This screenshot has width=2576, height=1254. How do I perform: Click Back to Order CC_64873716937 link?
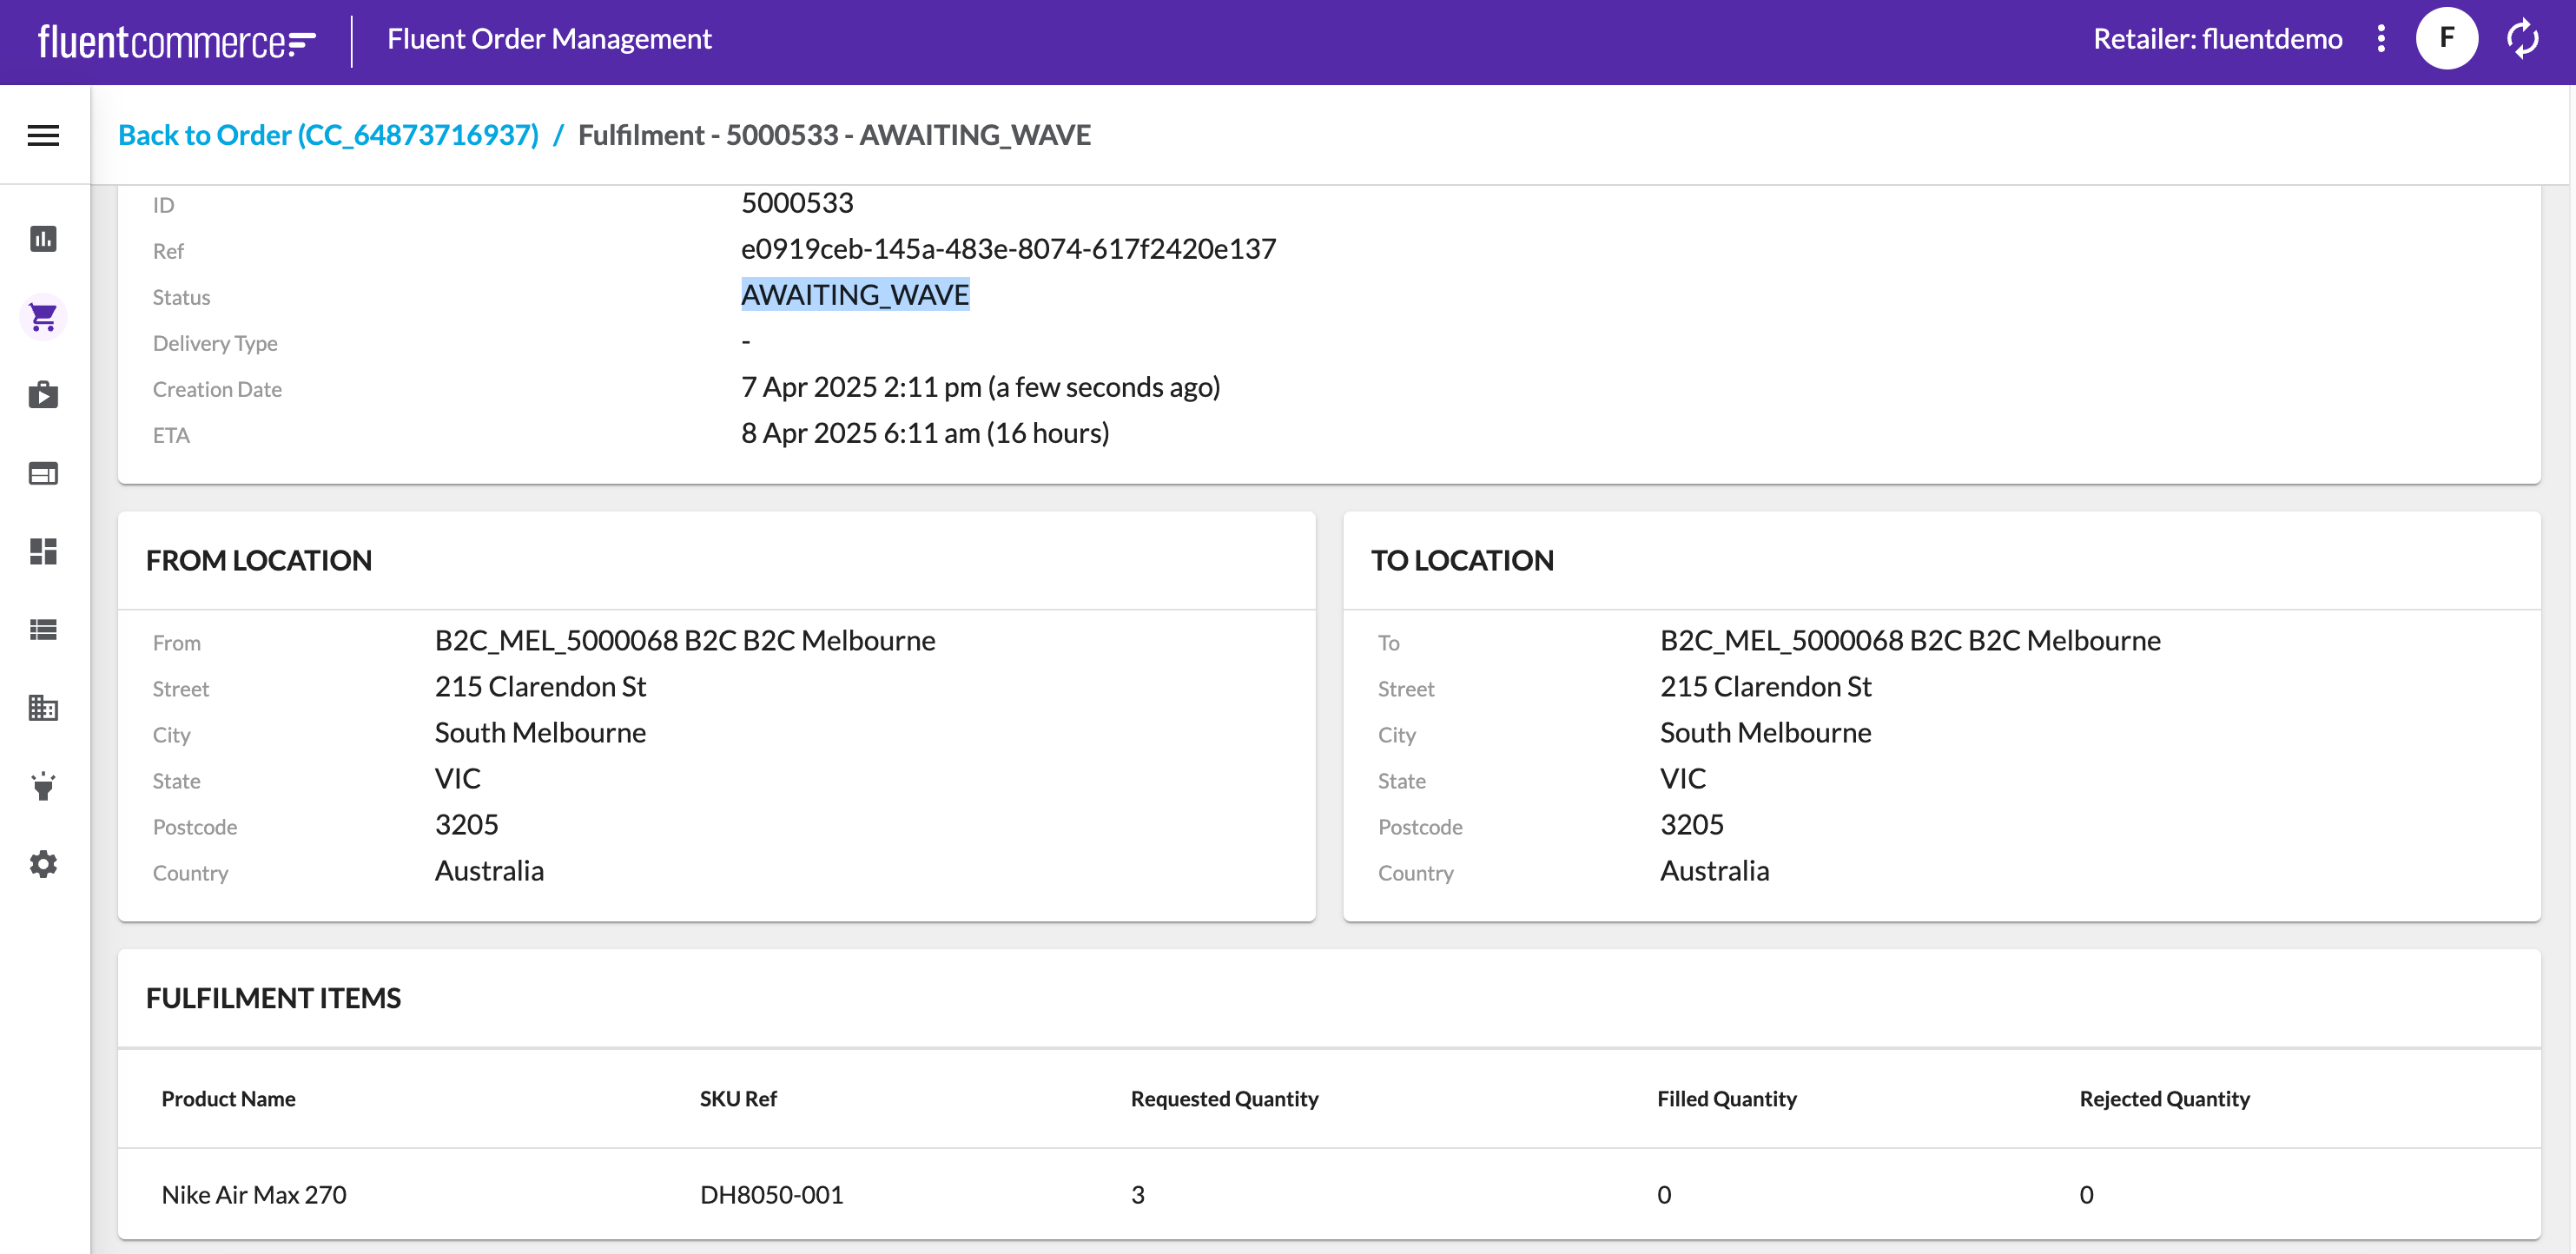point(328,135)
